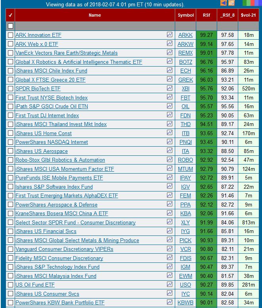Screen dimensions: 262x308
Task: Open the iShares MSCI Global Select Metals link
Action: click(77, 240)
